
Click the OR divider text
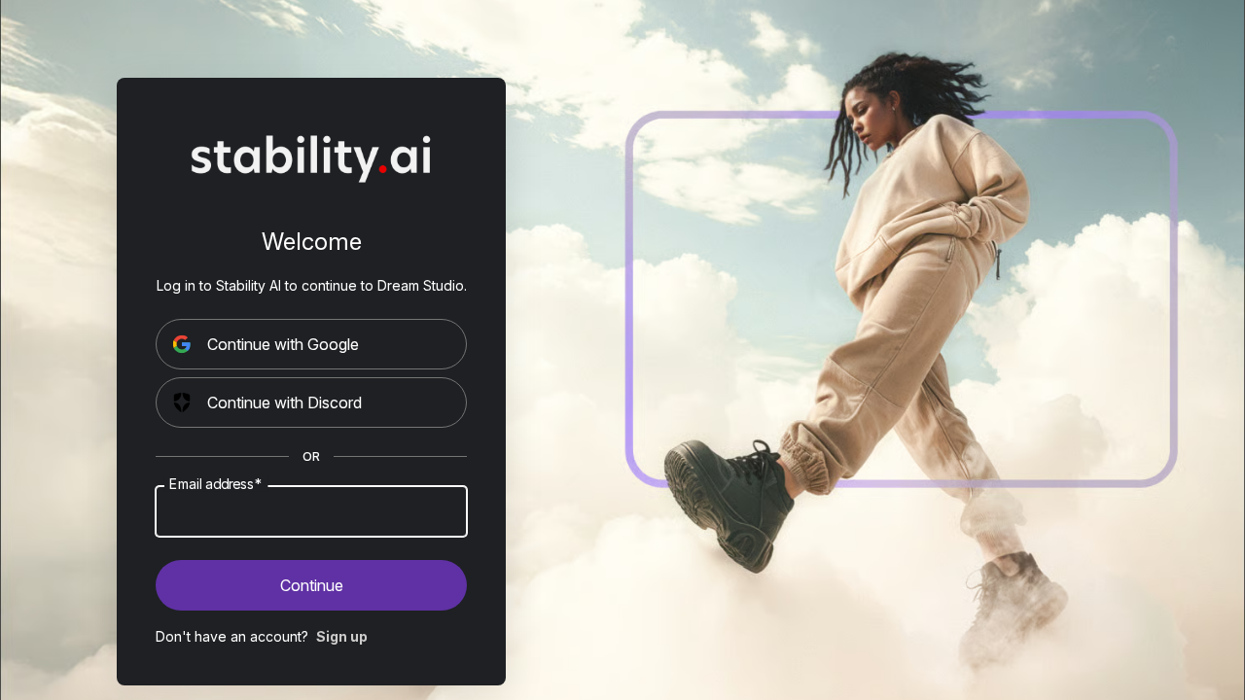311,457
